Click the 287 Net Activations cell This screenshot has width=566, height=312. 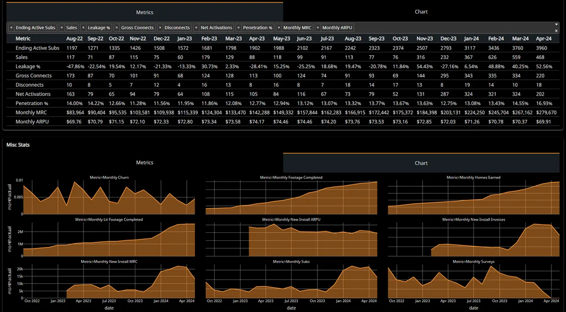coord(445,94)
